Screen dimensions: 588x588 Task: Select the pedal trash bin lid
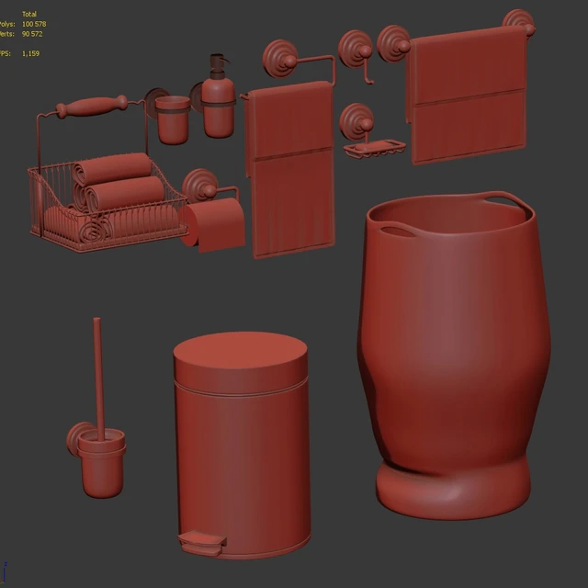(x=240, y=362)
